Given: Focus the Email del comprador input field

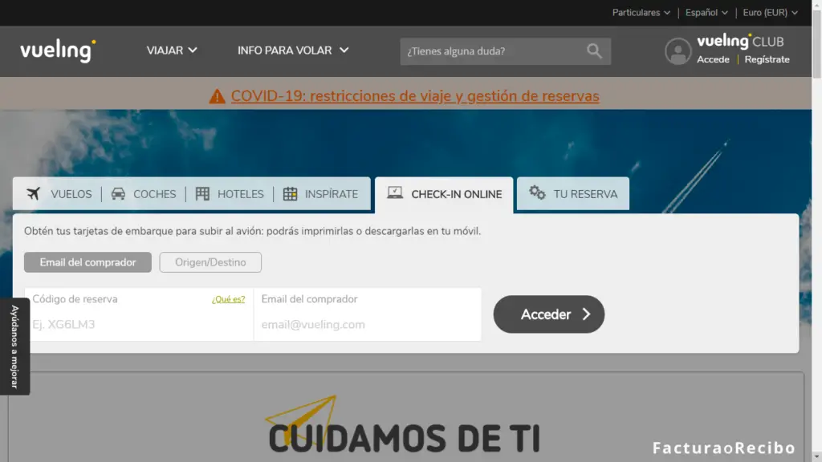Looking at the screenshot, I should click(x=368, y=314).
